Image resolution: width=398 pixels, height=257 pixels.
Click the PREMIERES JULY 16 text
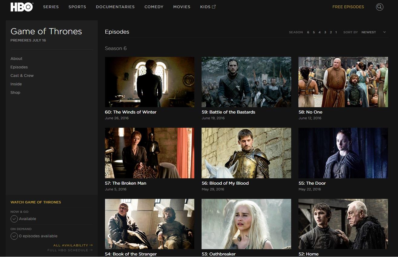click(x=28, y=40)
